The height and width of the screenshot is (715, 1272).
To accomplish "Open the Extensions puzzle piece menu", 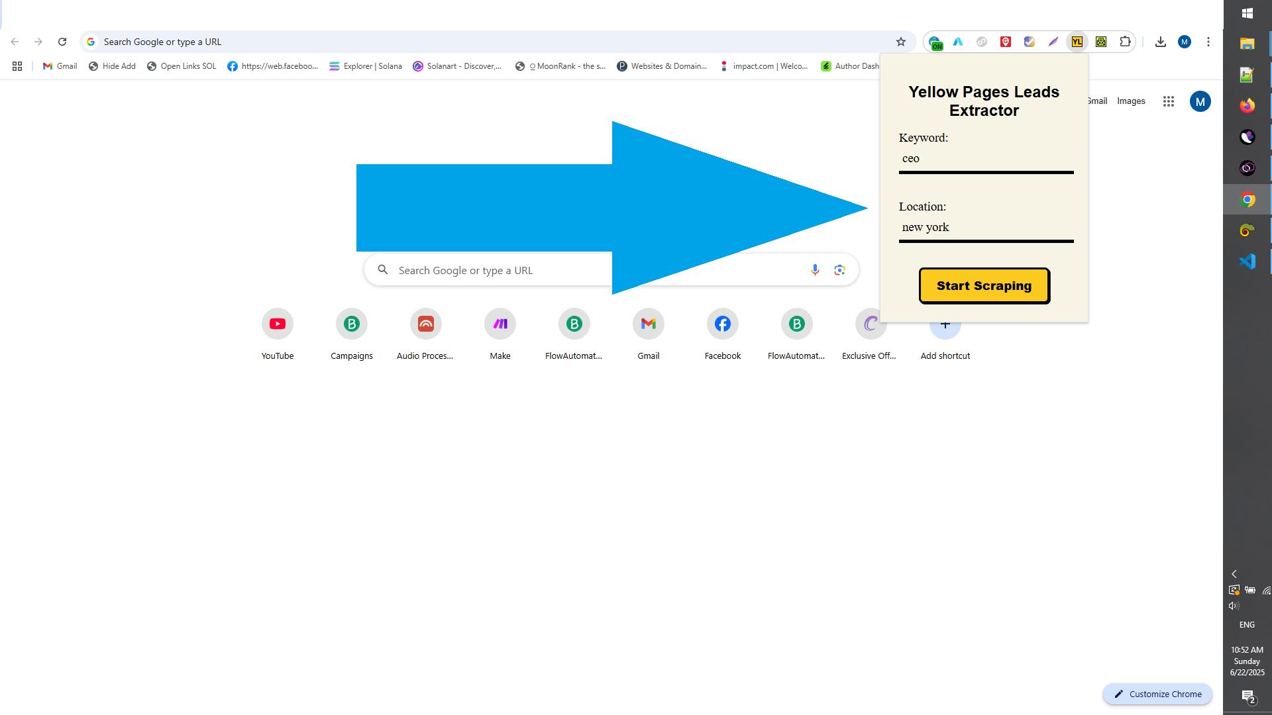I will coord(1125,42).
